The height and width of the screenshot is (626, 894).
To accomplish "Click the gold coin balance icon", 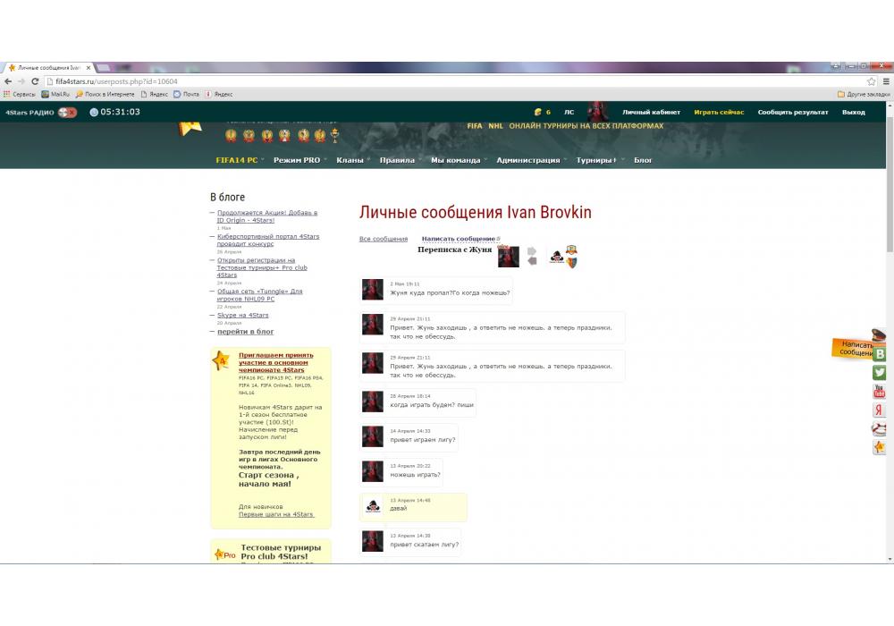I will (538, 113).
